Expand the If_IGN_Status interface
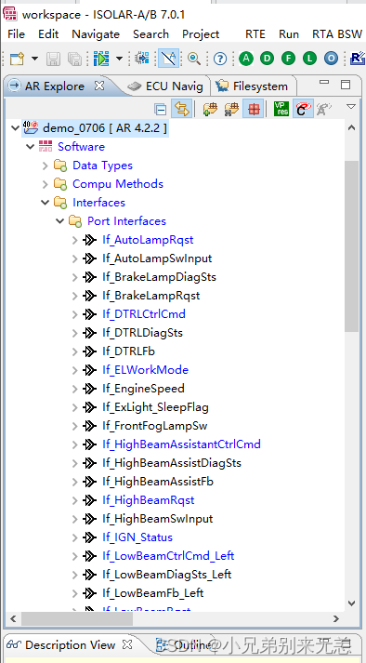The height and width of the screenshot is (663, 366). pyautogui.click(x=75, y=537)
